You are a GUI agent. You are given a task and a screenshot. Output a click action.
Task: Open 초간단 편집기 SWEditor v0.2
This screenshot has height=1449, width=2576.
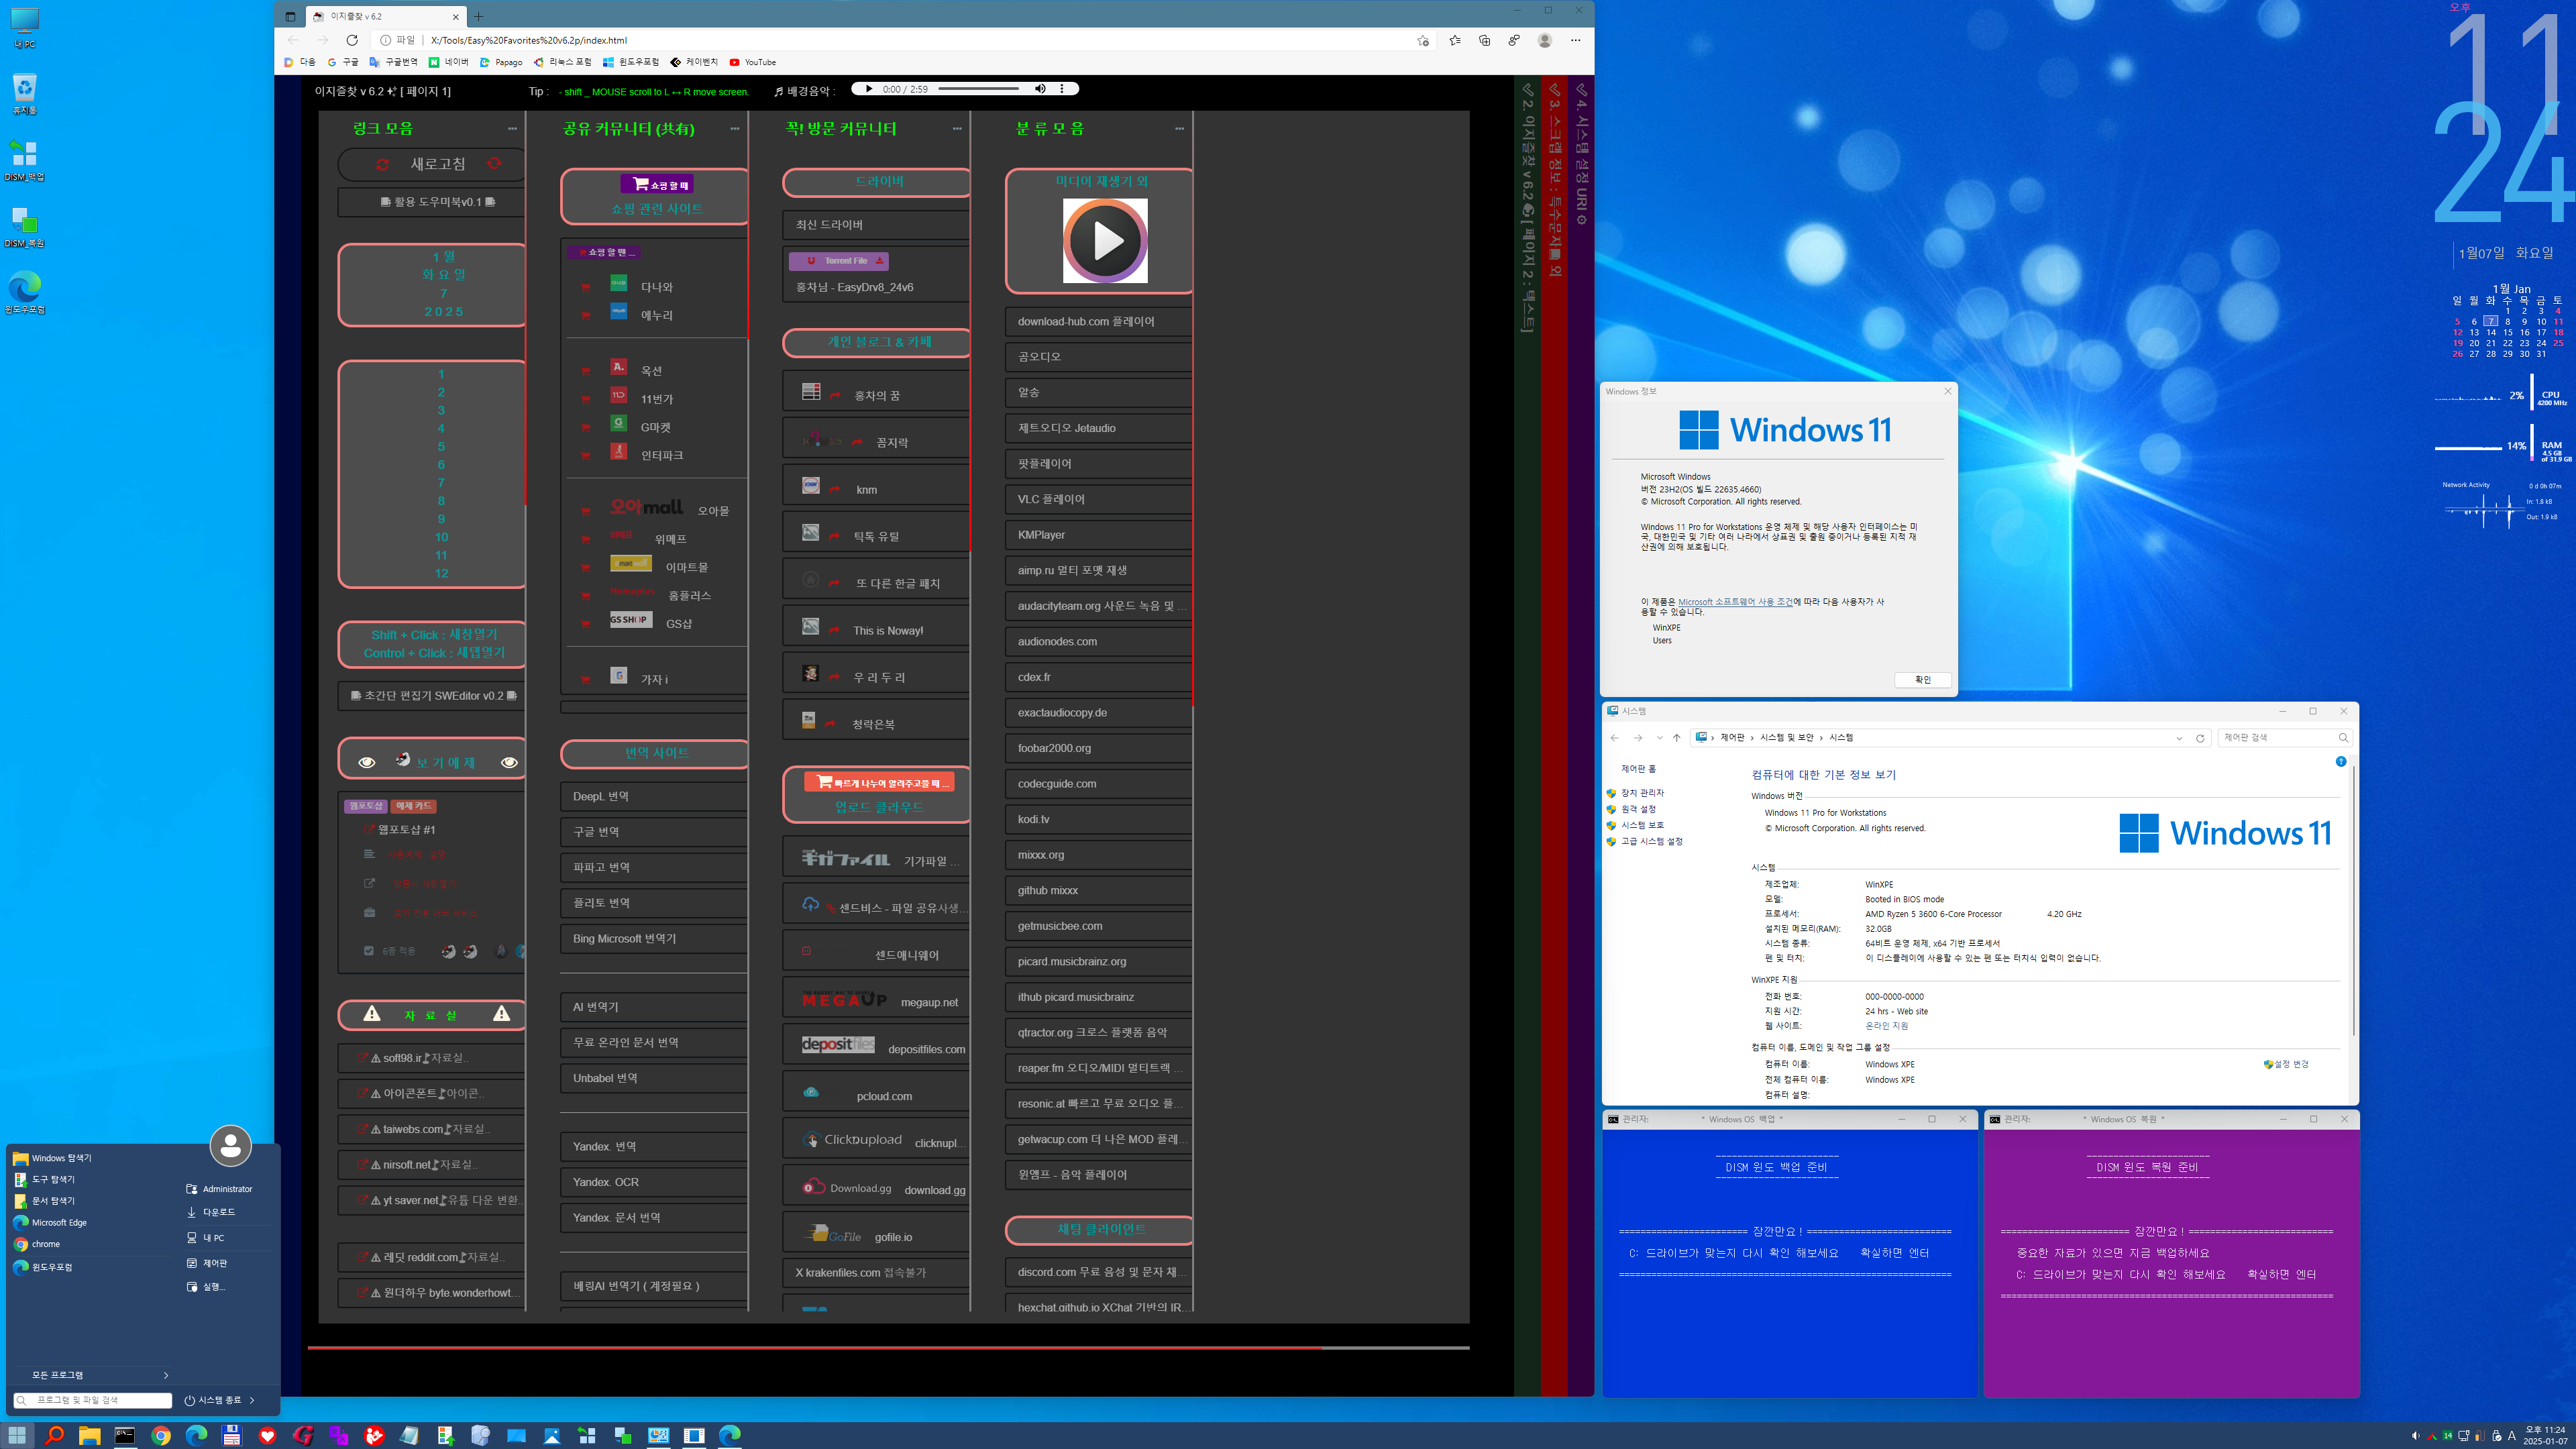(431, 696)
